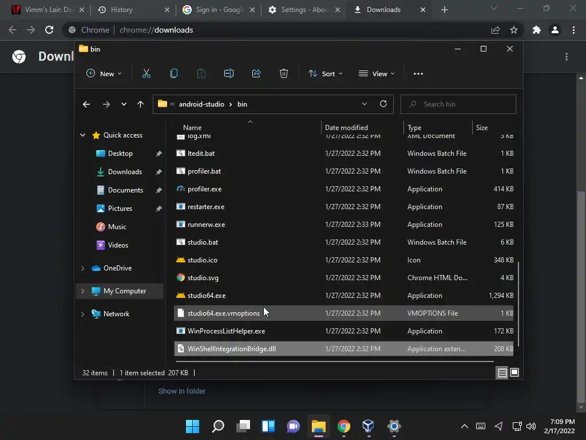Click the Rename icon in Explorer toolbar
The width and height of the screenshot is (586, 440).
[229, 74]
